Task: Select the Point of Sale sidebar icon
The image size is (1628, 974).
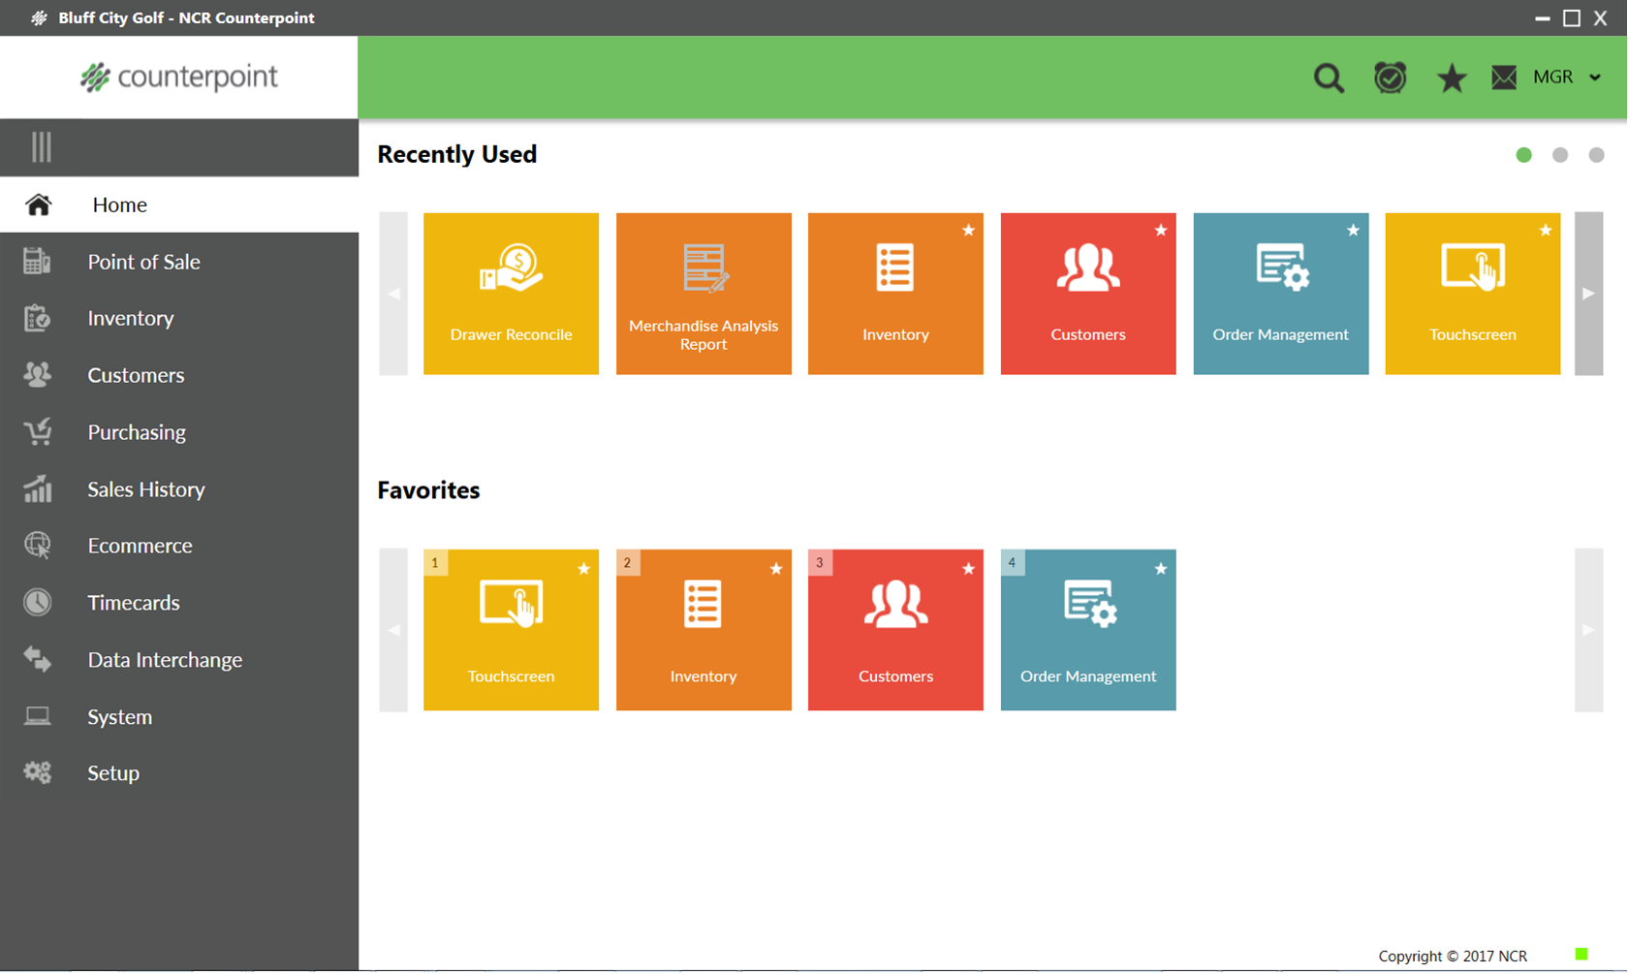Action: 38,261
